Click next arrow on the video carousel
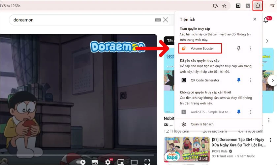The image size is (277, 165). tap(272, 81)
